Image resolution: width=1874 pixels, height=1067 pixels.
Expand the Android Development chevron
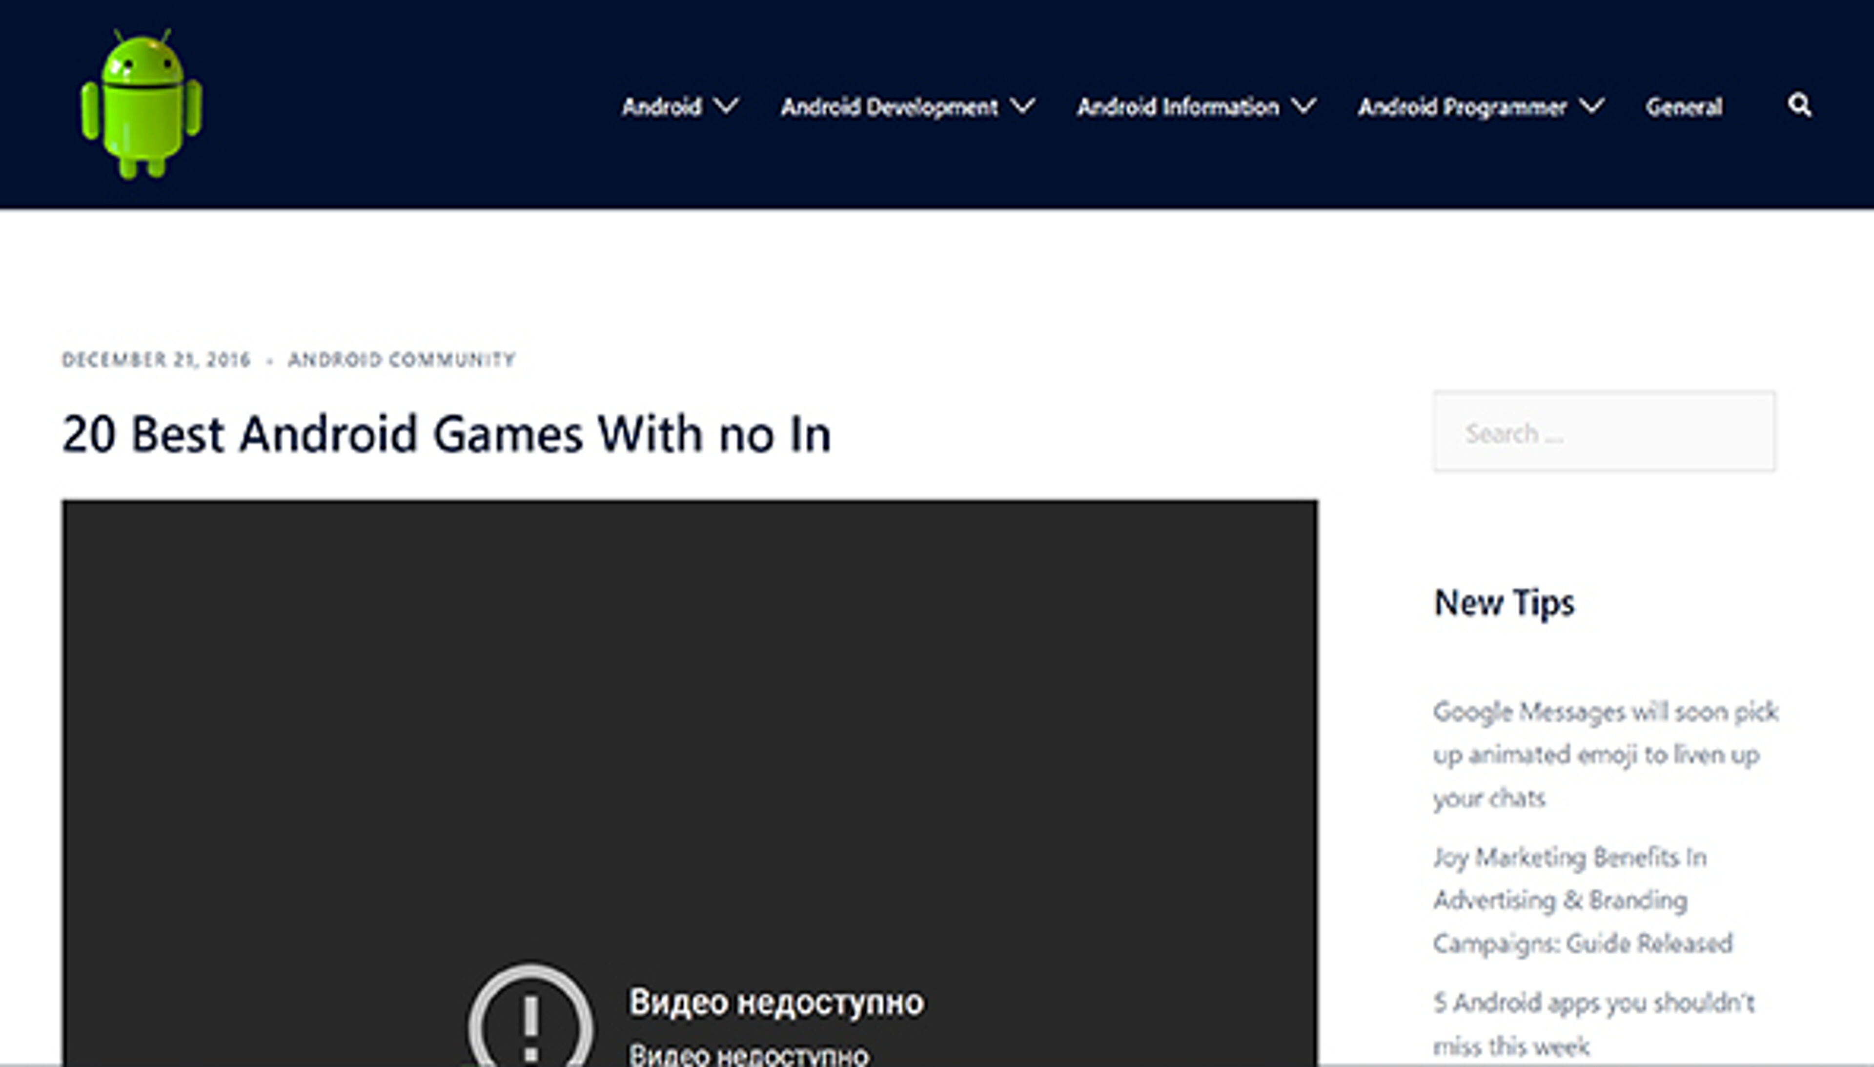1023,106
